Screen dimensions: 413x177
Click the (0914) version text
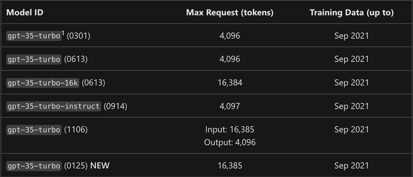tap(115, 106)
